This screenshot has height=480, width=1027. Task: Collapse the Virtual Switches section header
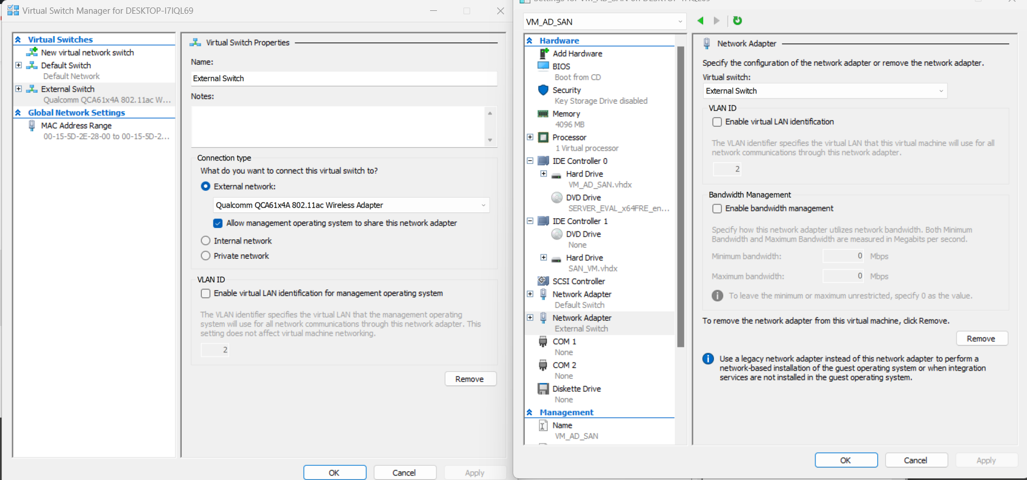(18, 40)
